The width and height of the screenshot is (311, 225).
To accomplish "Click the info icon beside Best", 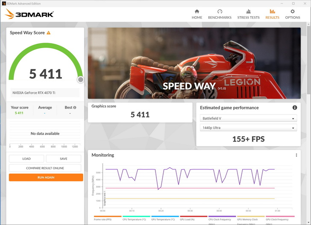I will (75, 107).
